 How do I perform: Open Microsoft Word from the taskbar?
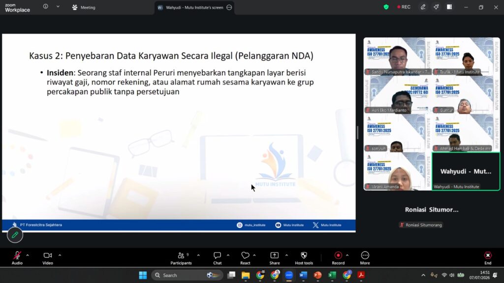point(303,275)
